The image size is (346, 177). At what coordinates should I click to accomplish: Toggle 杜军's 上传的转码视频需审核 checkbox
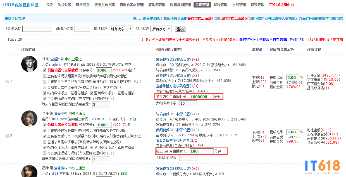click(x=45, y=76)
